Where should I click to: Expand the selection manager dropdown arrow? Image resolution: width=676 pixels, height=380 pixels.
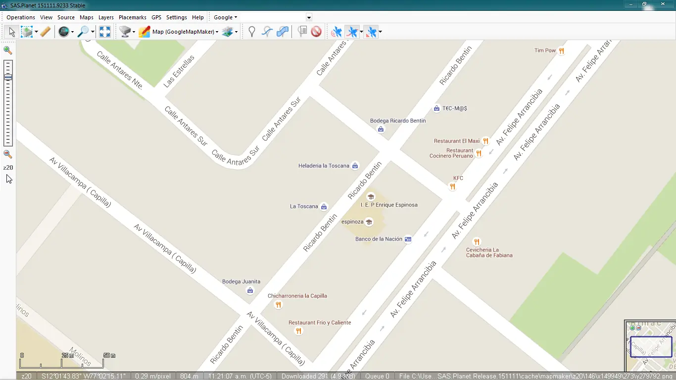36,32
